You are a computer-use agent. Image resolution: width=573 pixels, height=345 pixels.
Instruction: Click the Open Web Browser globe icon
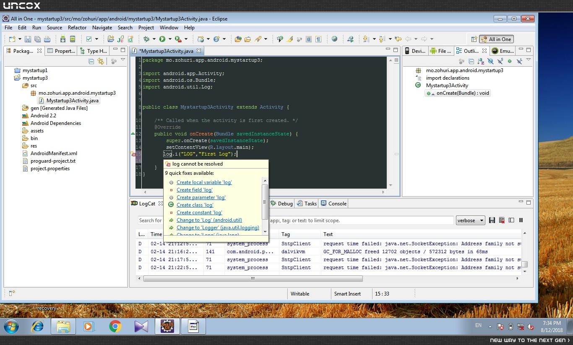[x=334, y=39]
